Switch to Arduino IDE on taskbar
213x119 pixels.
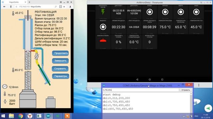coord(48,116)
